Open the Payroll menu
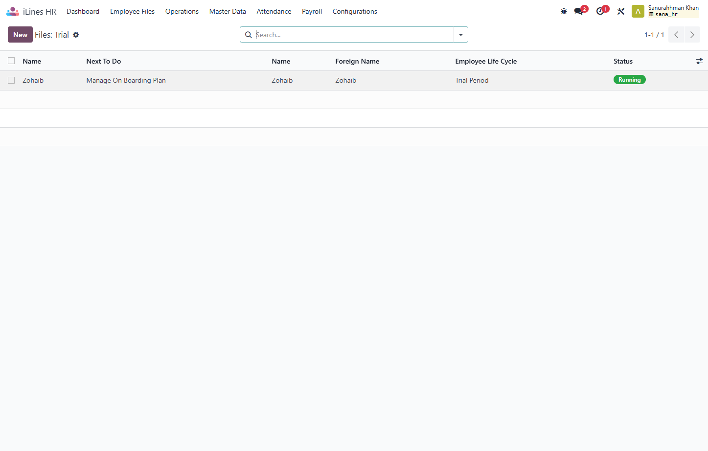 pyautogui.click(x=312, y=11)
